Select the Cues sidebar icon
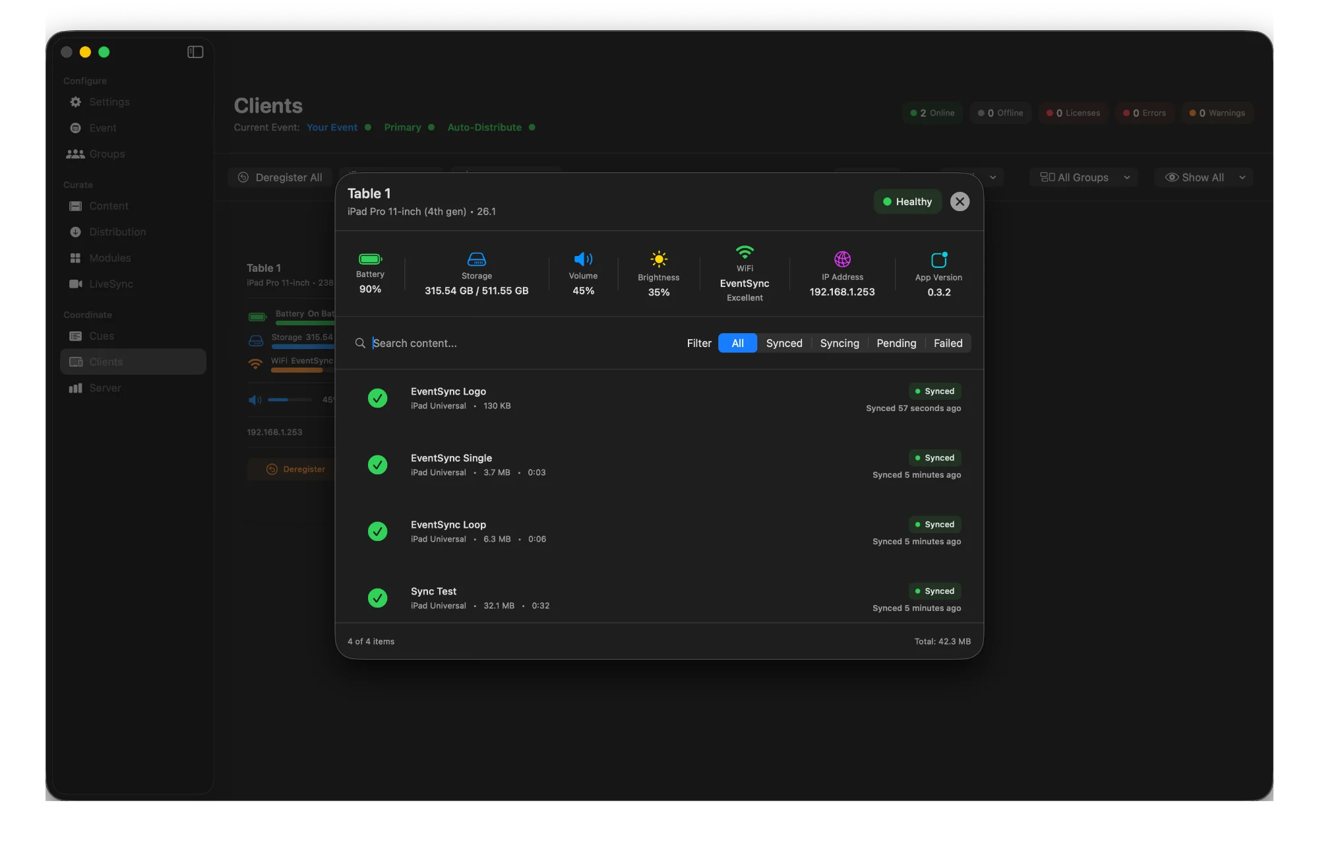This screenshot has width=1319, height=861. pyautogui.click(x=75, y=336)
